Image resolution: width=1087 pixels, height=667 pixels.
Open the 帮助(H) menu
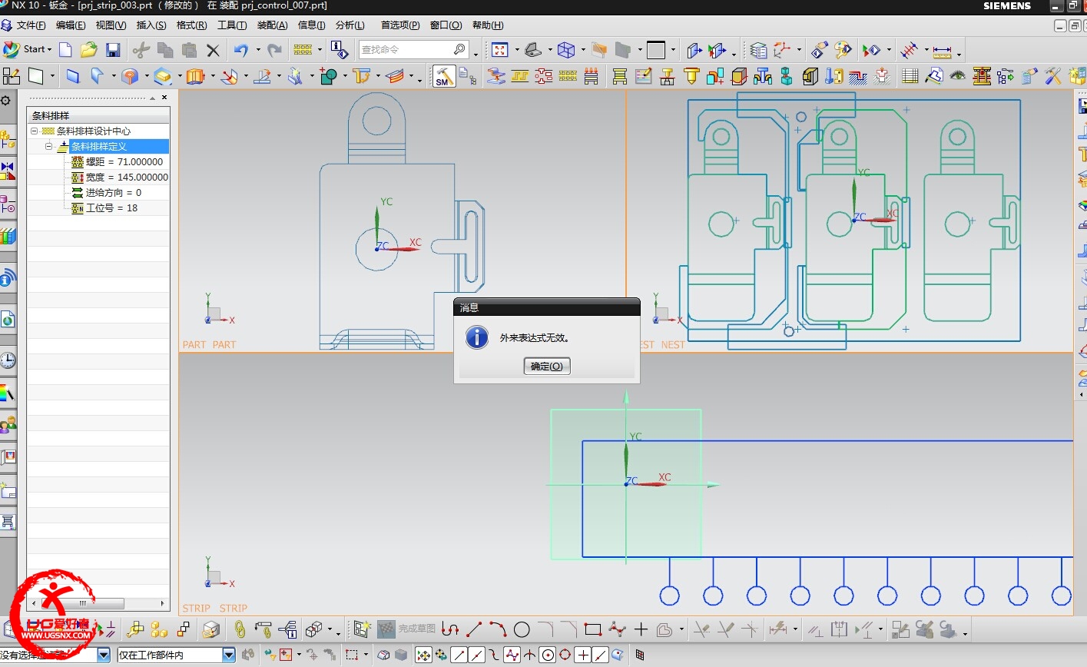tap(488, 25)
